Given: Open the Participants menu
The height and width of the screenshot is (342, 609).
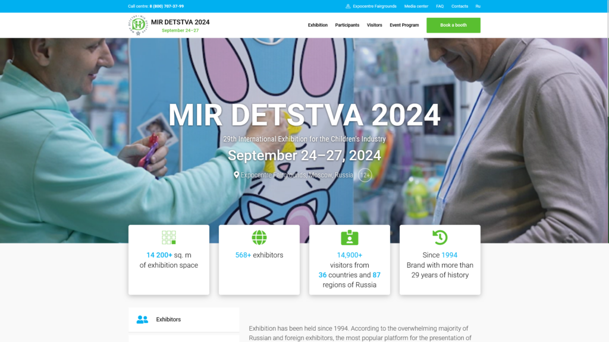Looking at the screenshot, I should coord(347,25).
